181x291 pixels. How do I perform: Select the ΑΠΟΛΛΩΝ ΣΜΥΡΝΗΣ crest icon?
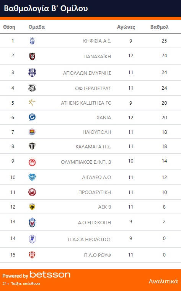point(32,73)
